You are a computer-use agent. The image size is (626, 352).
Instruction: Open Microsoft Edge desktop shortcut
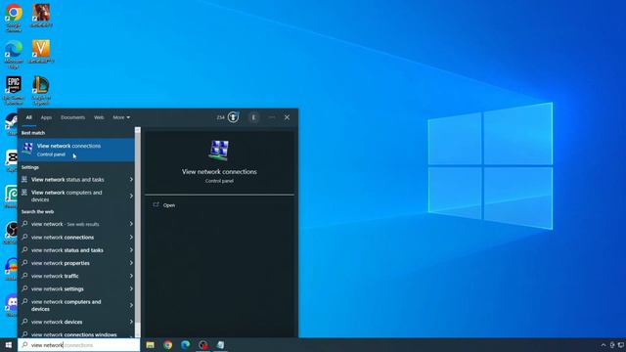click(14, 54)
